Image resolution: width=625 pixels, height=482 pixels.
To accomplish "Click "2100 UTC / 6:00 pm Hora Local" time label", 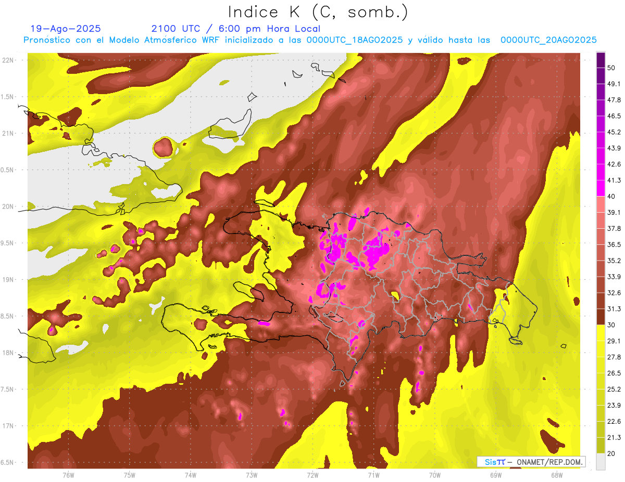I will (x=236, y=29).
